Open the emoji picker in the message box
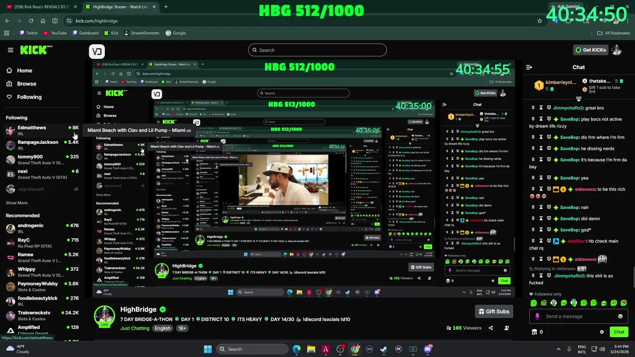 click(620, 316)
